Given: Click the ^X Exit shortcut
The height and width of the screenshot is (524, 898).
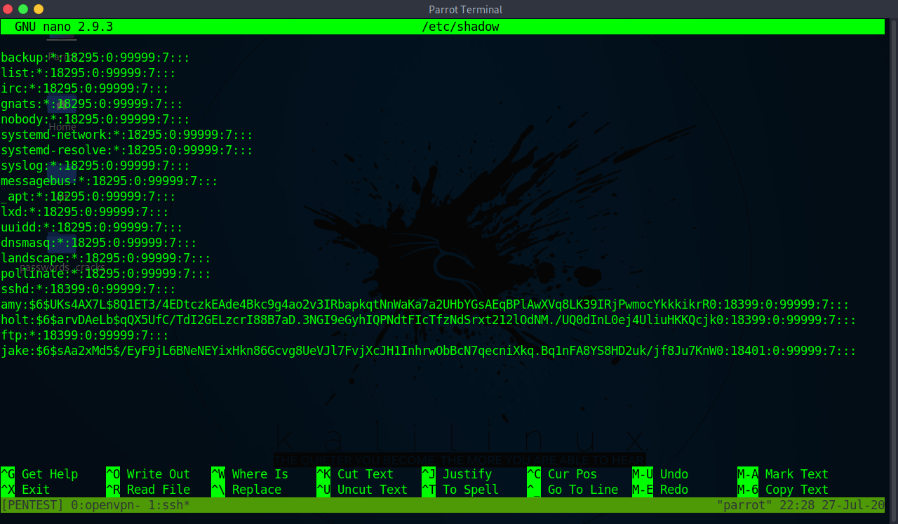Looking at the screenshot, I should (25, 490).
